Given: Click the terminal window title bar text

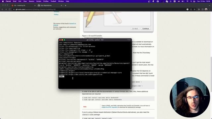Looking at the screenshot, I should pyautogui.click(x=95, y=40).
